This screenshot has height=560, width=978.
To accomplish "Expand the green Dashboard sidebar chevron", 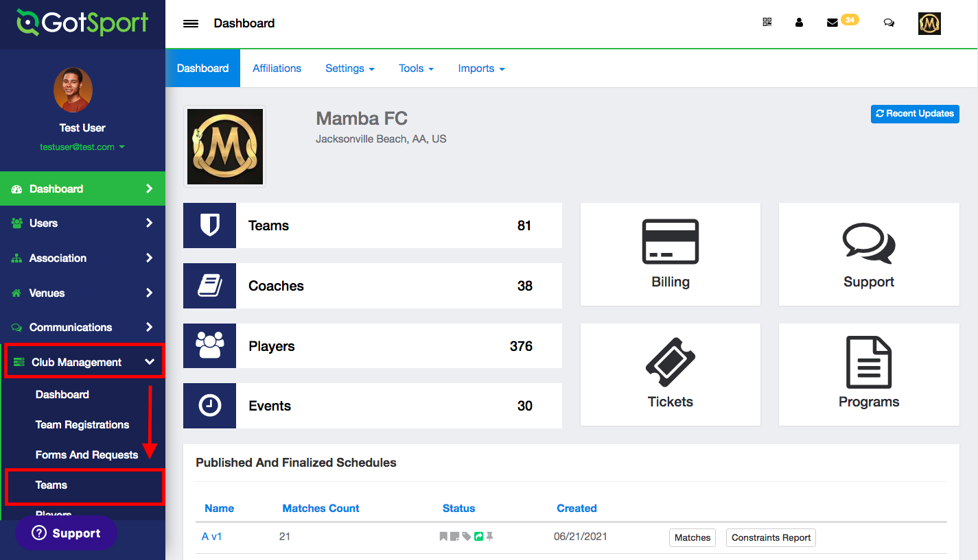I will coord(149,188).
